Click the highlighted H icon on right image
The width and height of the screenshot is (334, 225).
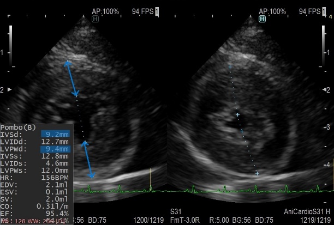click(263, 19)
